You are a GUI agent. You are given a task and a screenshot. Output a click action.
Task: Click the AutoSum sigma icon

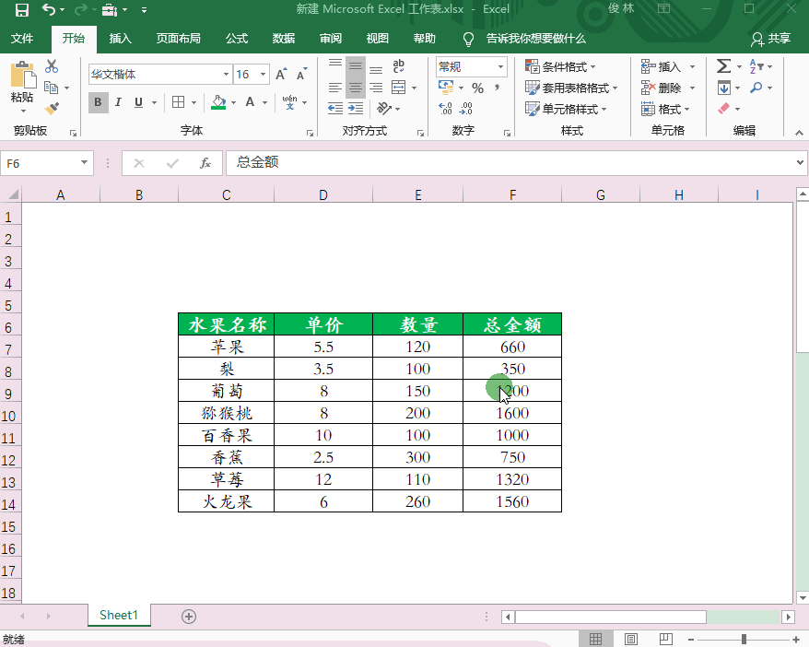[x=723, y=66]
